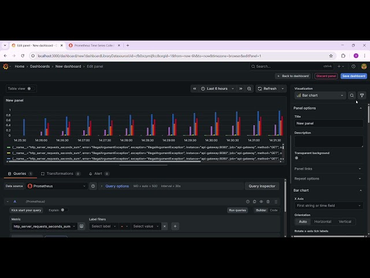370x278 pixels.
Task: Switch to the Transformations tab
Action: tap(60, 174)
